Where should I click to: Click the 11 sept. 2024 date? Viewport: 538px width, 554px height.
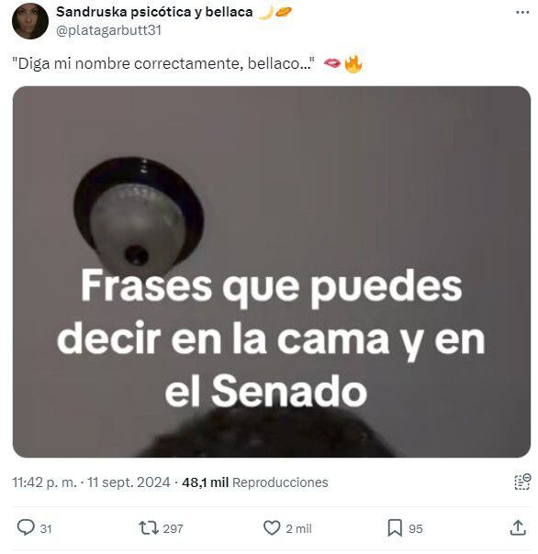(x=129, y=482)
